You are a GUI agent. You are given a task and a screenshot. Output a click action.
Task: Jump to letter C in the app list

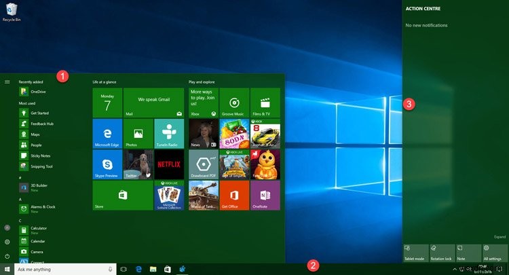coord(20,221)
